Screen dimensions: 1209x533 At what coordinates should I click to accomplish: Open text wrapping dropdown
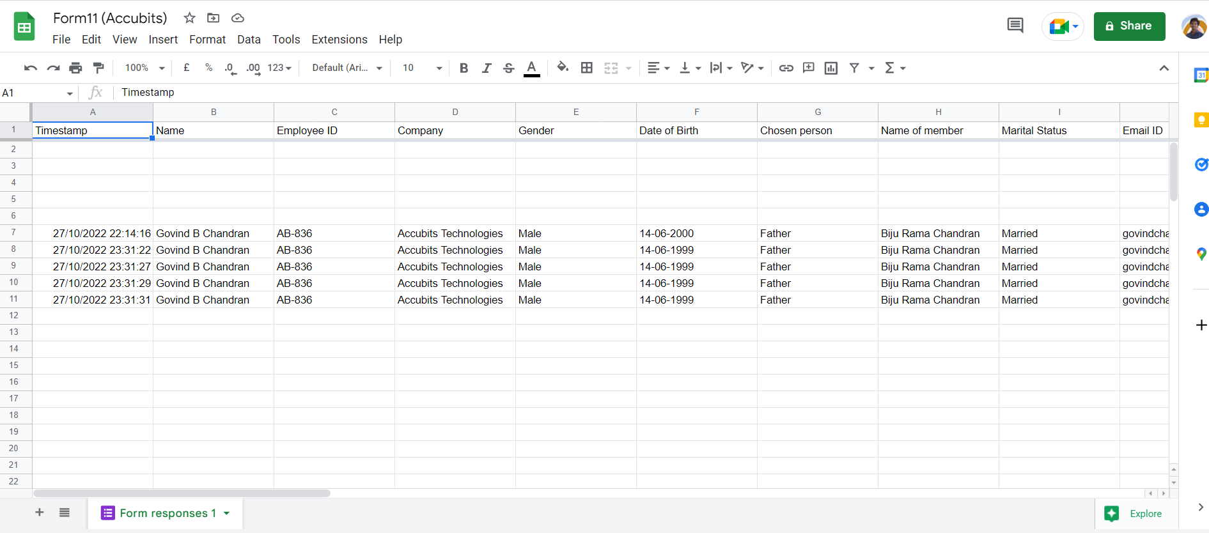point(721,68)
